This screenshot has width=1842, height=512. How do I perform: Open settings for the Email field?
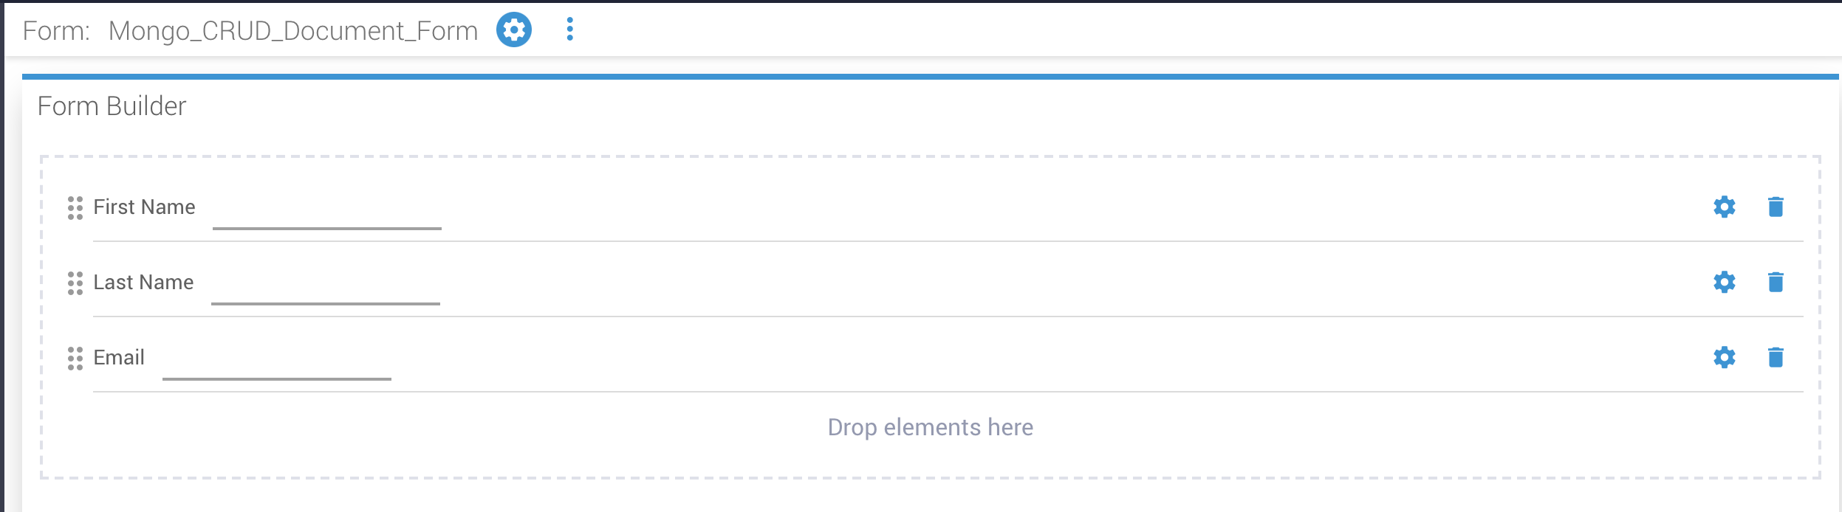pyautogui.click(x=1725, y=358)
